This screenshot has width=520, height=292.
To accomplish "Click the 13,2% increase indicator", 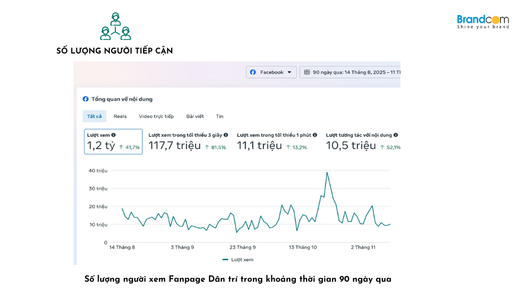I will pyautogui.click(x=296, y=147).
